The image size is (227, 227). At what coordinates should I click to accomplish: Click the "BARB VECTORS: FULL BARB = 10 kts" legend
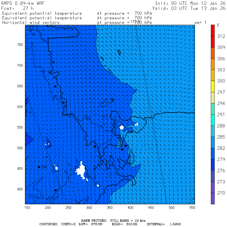click(x=113, y=220)
